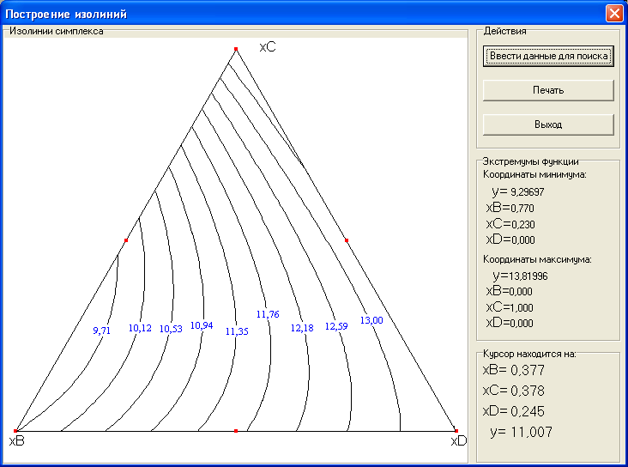Screen dimensions: 628x467
Task: Click the isoline label 10,12
Action: click(x=140, y=328)
